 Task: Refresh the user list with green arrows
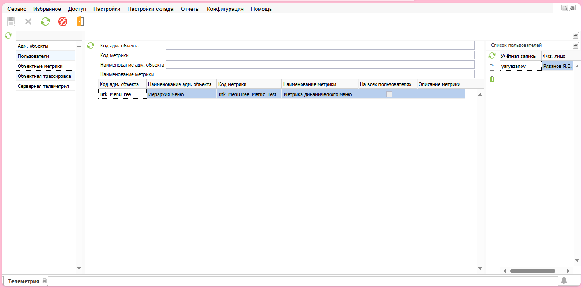click(492, 56)
